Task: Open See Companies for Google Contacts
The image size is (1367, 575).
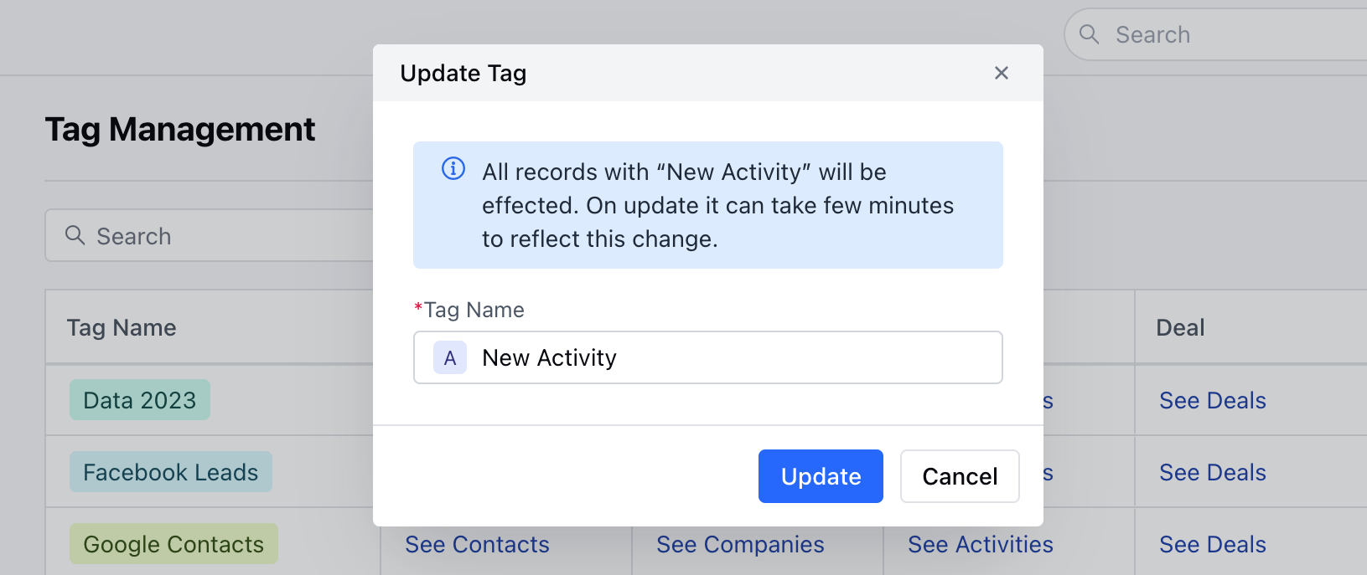Action: (740, 544)
